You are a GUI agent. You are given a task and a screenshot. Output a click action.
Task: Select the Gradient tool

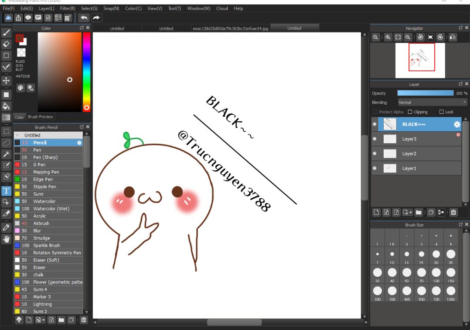pos(6,117)
